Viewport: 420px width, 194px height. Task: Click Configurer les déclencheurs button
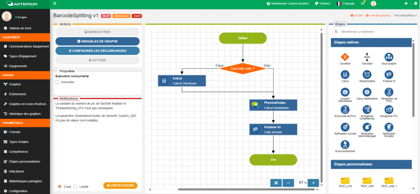pos(98,51)
